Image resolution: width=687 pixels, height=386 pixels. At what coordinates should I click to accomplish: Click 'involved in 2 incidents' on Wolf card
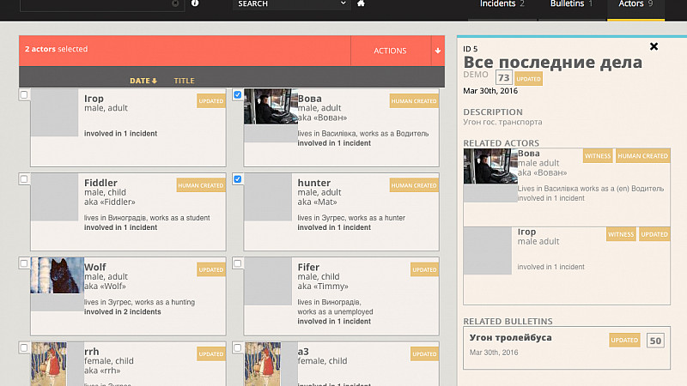click(123, 311)
